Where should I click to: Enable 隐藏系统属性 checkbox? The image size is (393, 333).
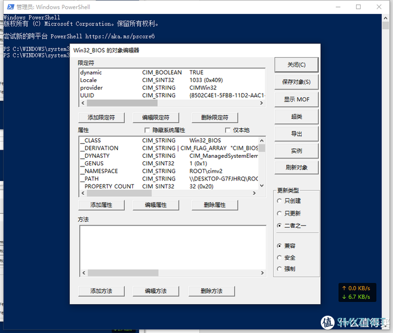147,130
